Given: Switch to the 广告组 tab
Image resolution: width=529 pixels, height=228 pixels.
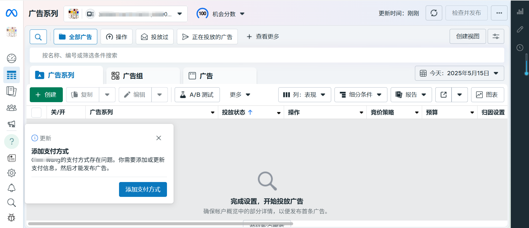Looking at the screenshot, I should [143, 76].
